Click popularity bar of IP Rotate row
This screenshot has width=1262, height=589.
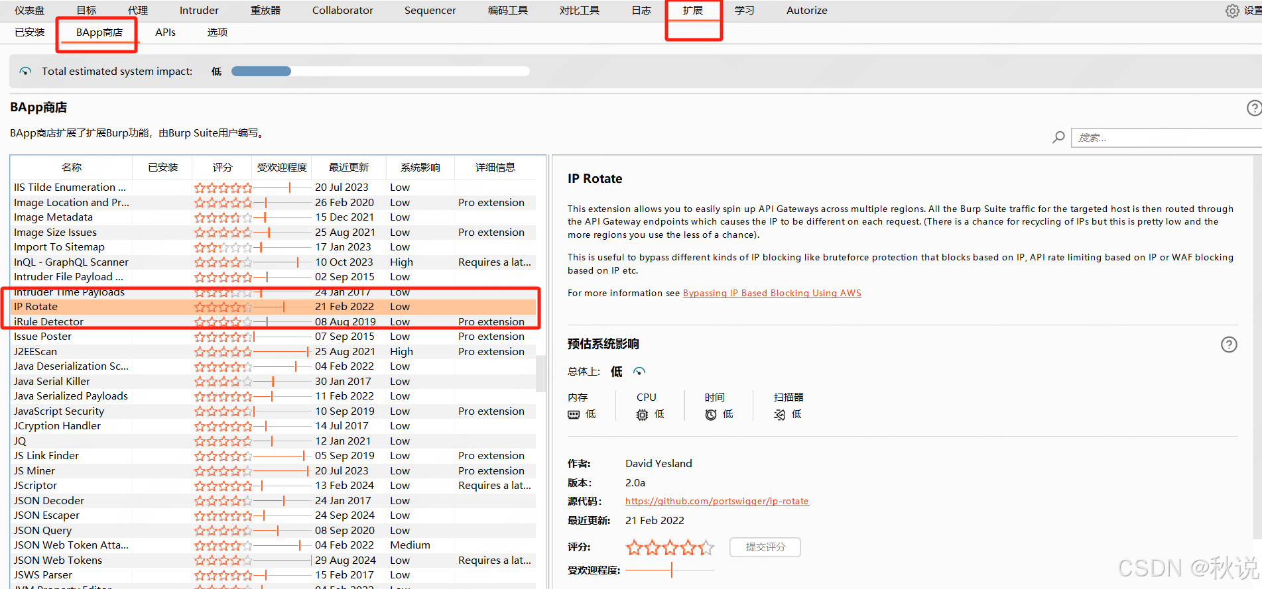(283, 307)
